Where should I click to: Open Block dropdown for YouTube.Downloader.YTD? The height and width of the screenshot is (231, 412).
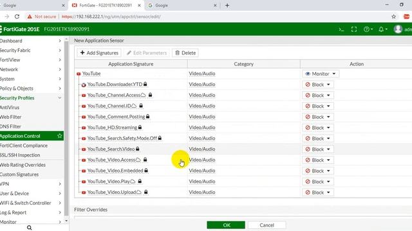pyautogui.click(x=317, y=85)
